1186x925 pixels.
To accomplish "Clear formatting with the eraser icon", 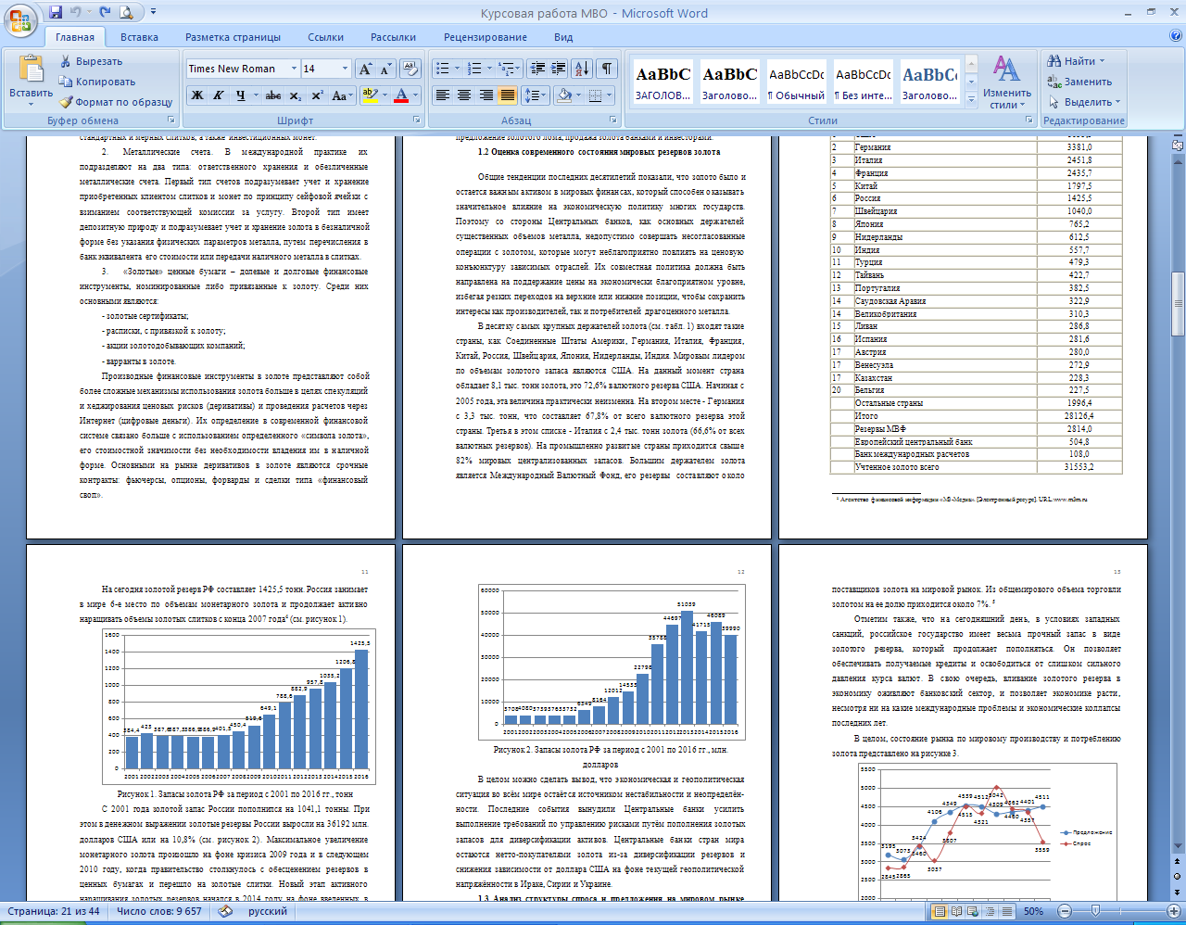I will [x=411, y=69].
